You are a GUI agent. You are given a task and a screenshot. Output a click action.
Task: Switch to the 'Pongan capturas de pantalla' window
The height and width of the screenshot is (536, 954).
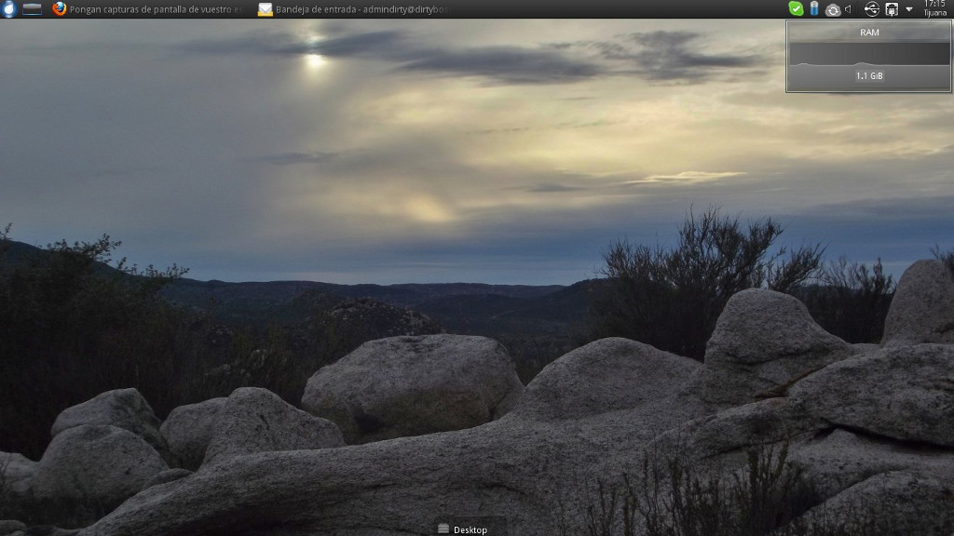[x=155, y=9]
